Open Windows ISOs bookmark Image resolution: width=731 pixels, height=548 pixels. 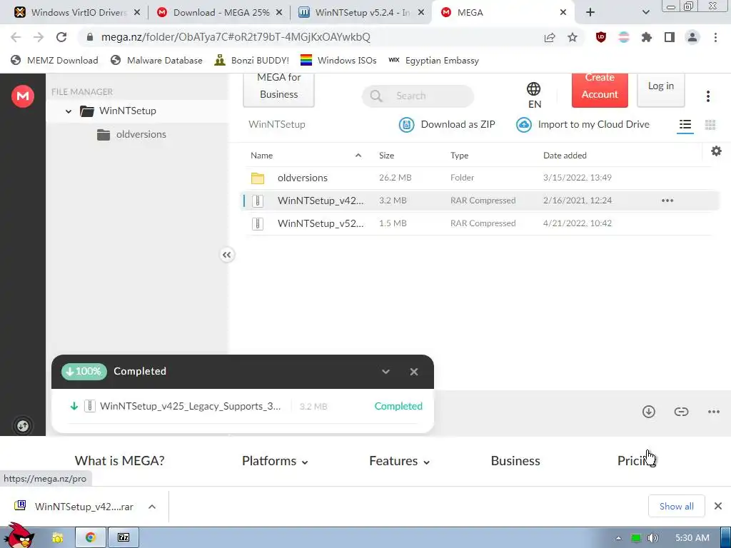(x=338, y=61)
